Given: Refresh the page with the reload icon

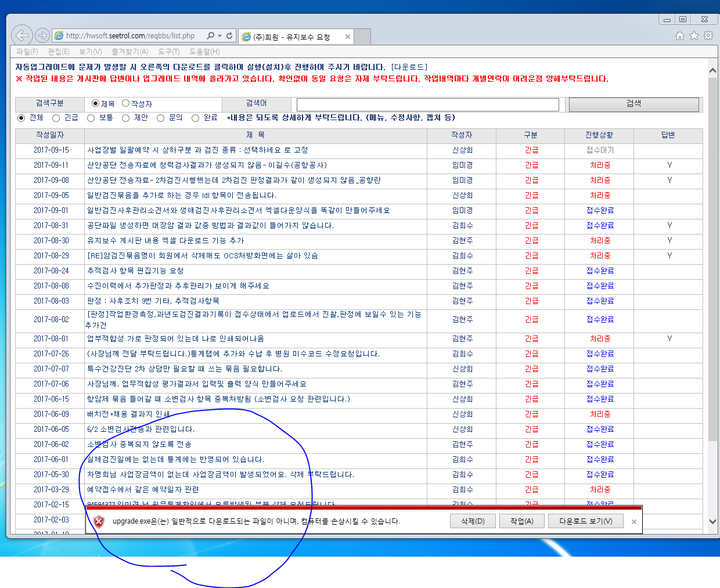Looking at the screenshot, I should point(229,35).
